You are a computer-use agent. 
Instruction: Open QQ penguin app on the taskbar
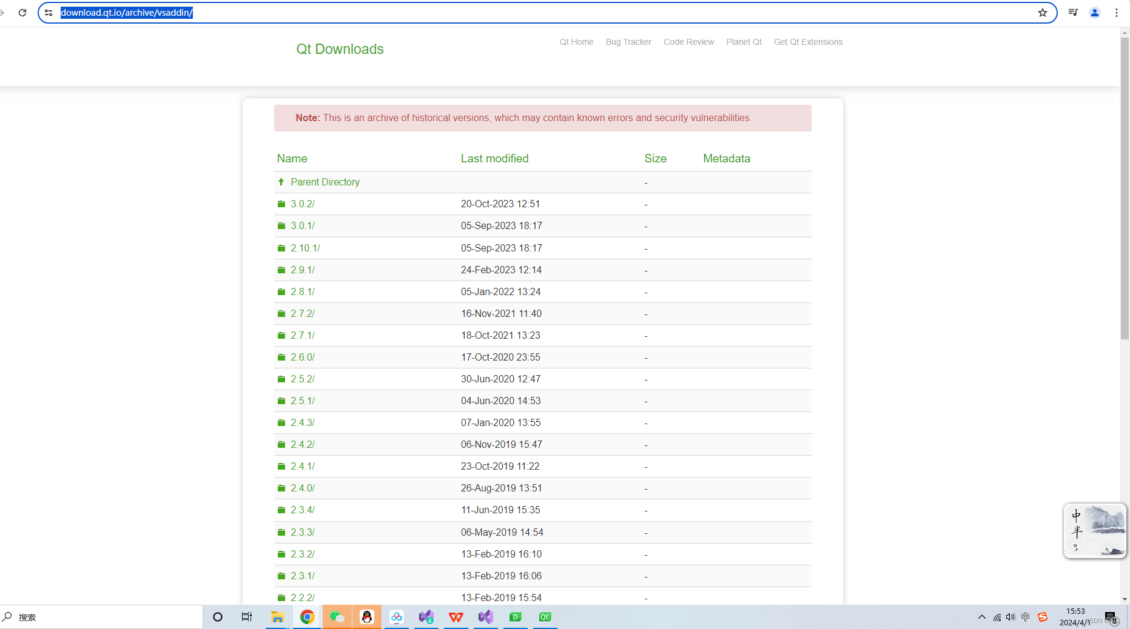tap(367, 617)
